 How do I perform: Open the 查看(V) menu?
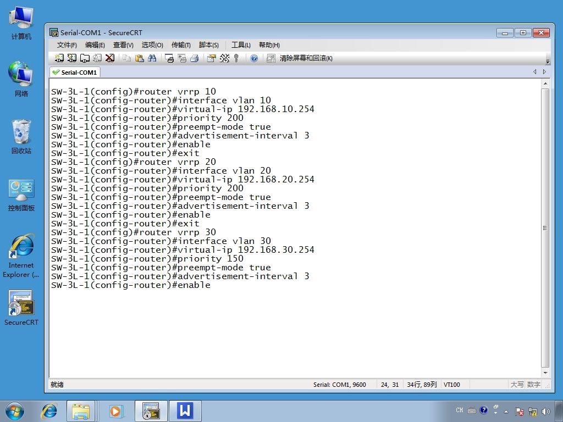click(123, 45)
